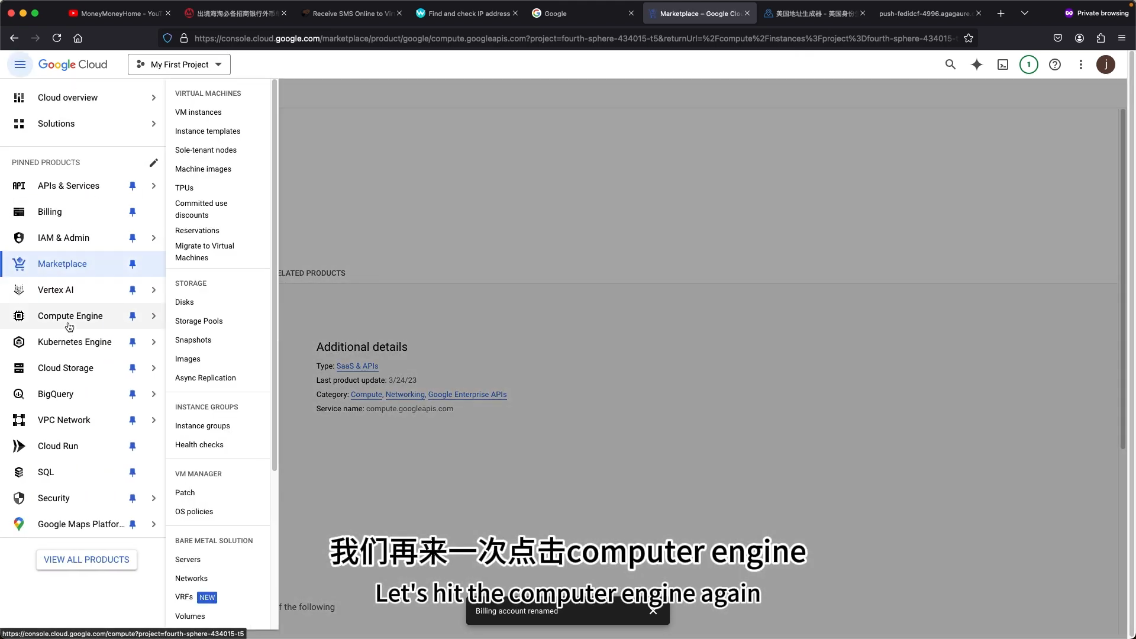Click the VPC Network icon

[19, 420]
